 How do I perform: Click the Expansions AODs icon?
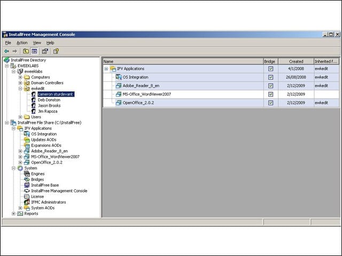[x=27, y=145]
